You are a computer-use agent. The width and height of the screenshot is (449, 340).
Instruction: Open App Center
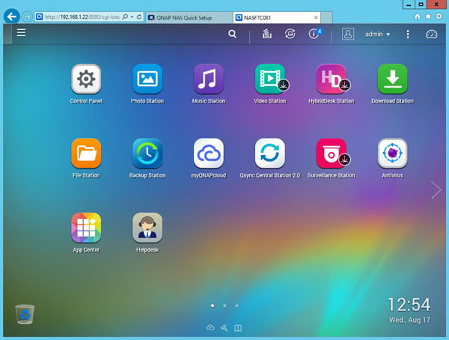(86, 228)
